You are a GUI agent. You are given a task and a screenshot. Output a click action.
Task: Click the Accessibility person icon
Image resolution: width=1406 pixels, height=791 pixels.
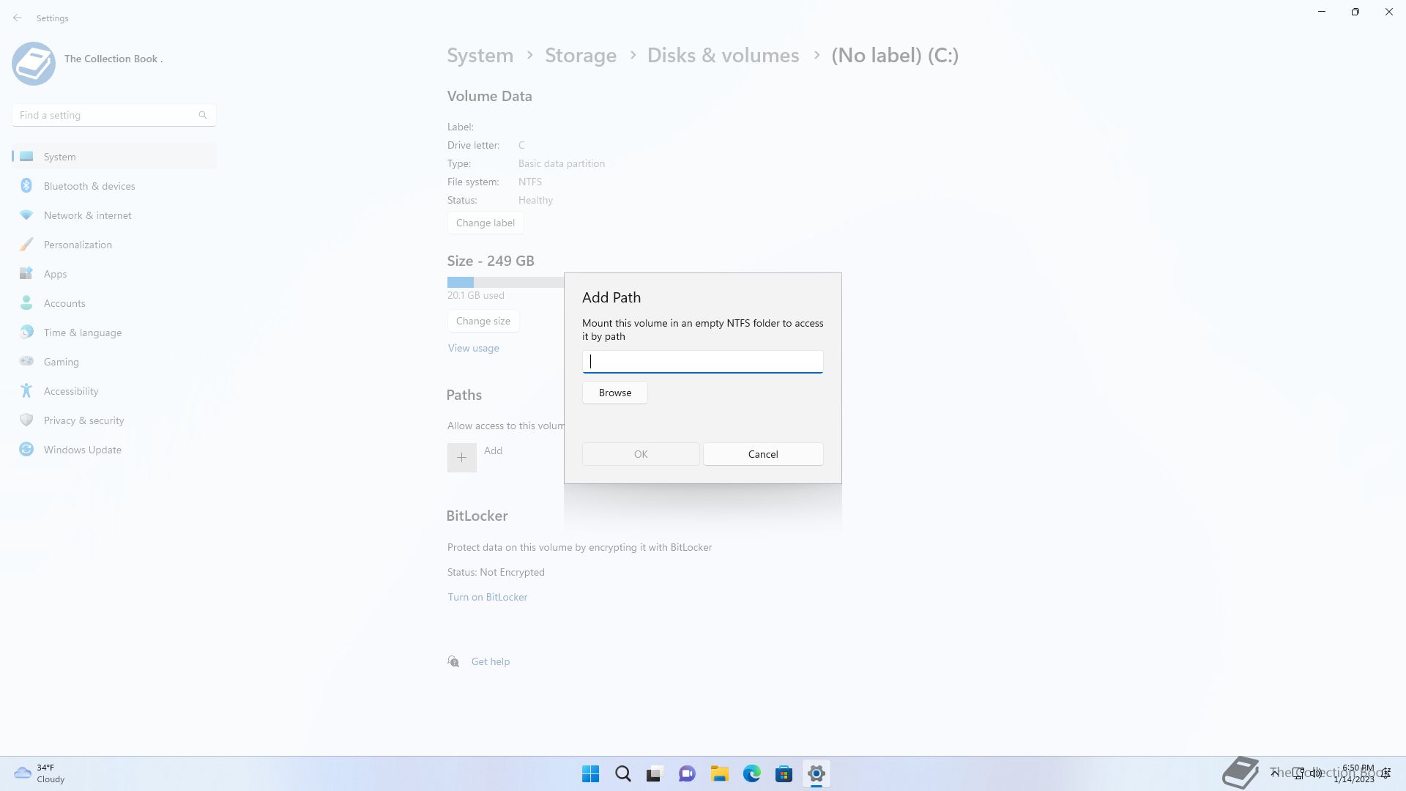coord(26,391)
